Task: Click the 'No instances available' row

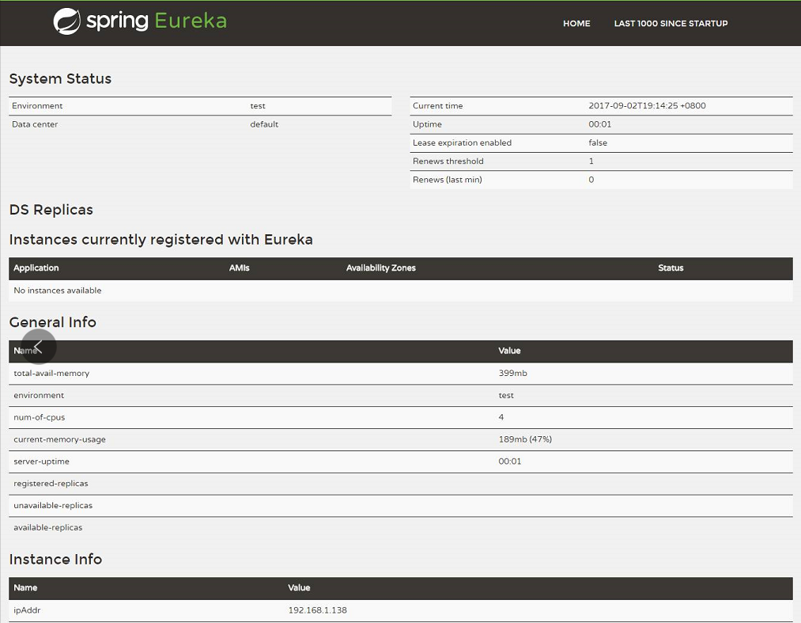Action: tap(400, 291)
